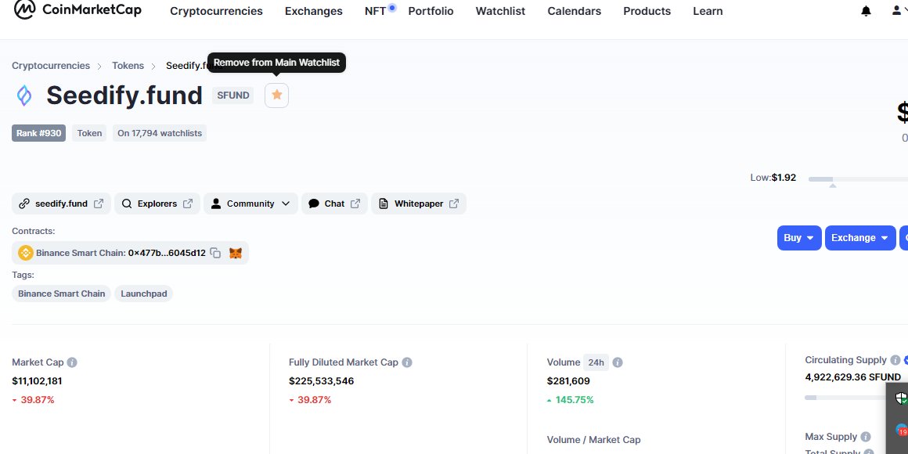Open the Volume 24h info tooltip
The height and width of the screenshot is (454, 908).
tap(618, 362)
